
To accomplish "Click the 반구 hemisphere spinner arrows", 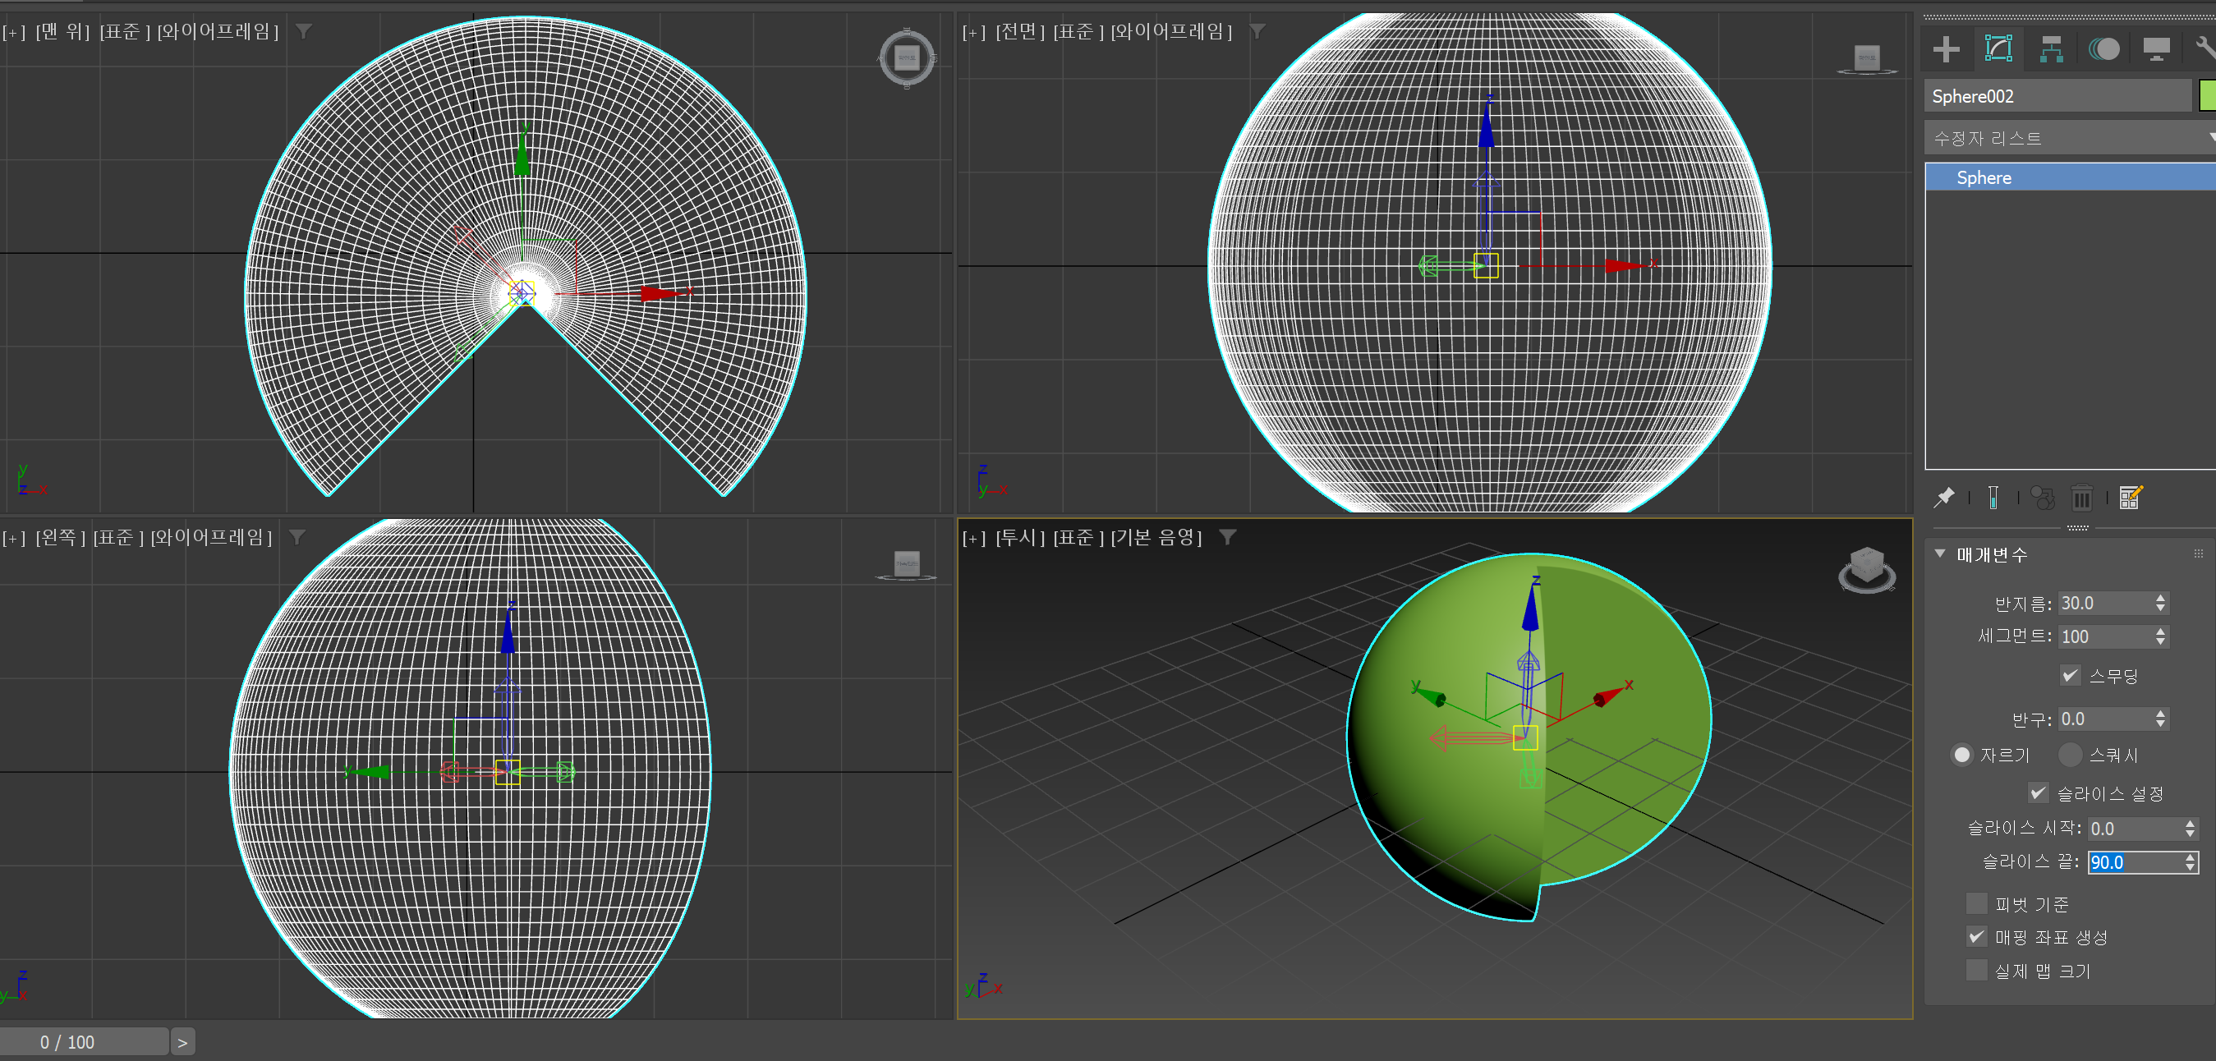I will click(2161, 719).
